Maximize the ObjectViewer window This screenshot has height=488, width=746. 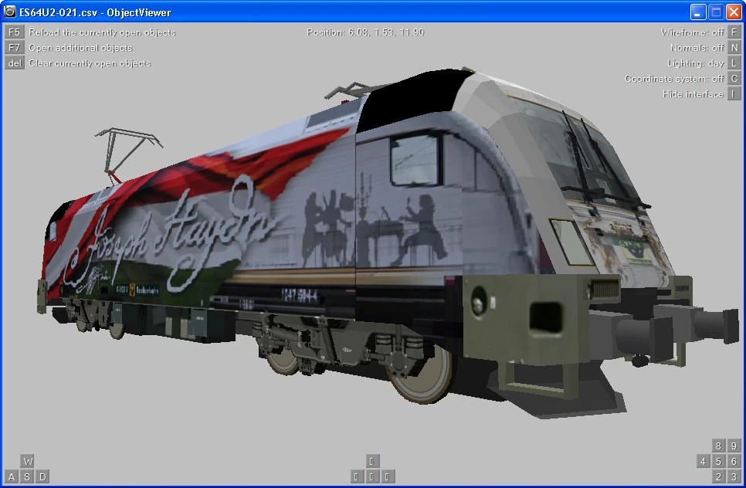click(716, 12)
